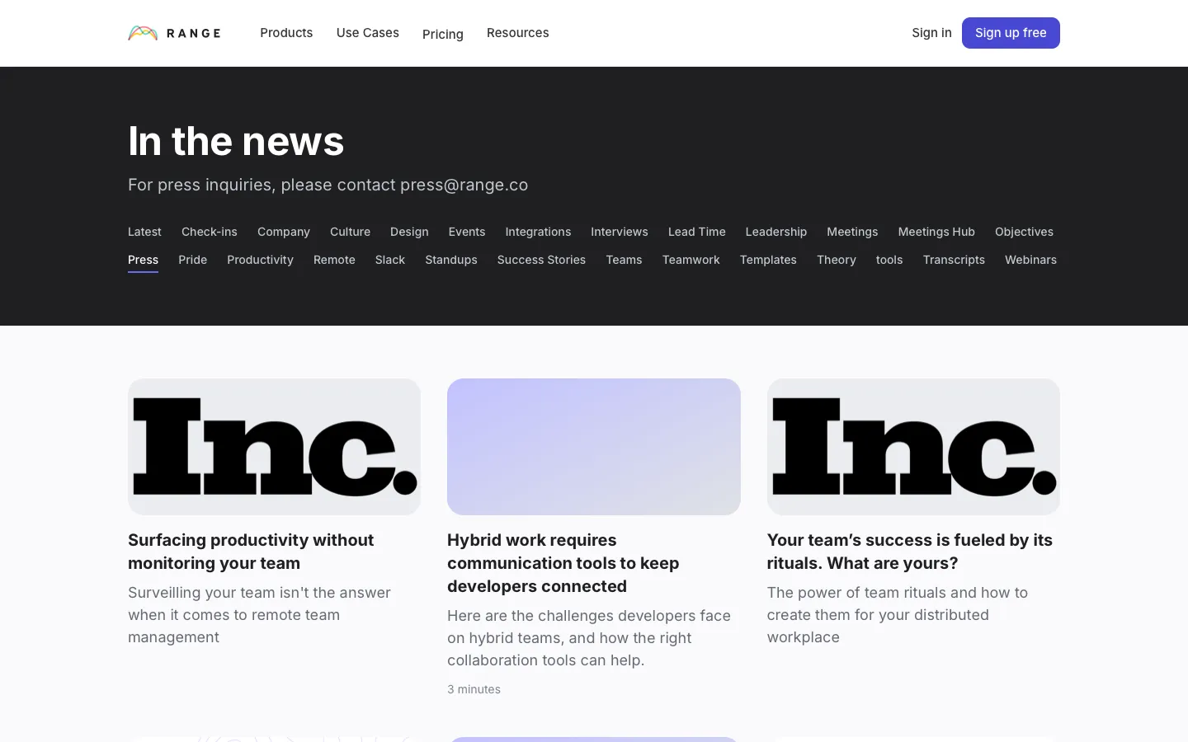1188x742 pixels.
Task: Select the Teams category tab
Action: (624, 260)
